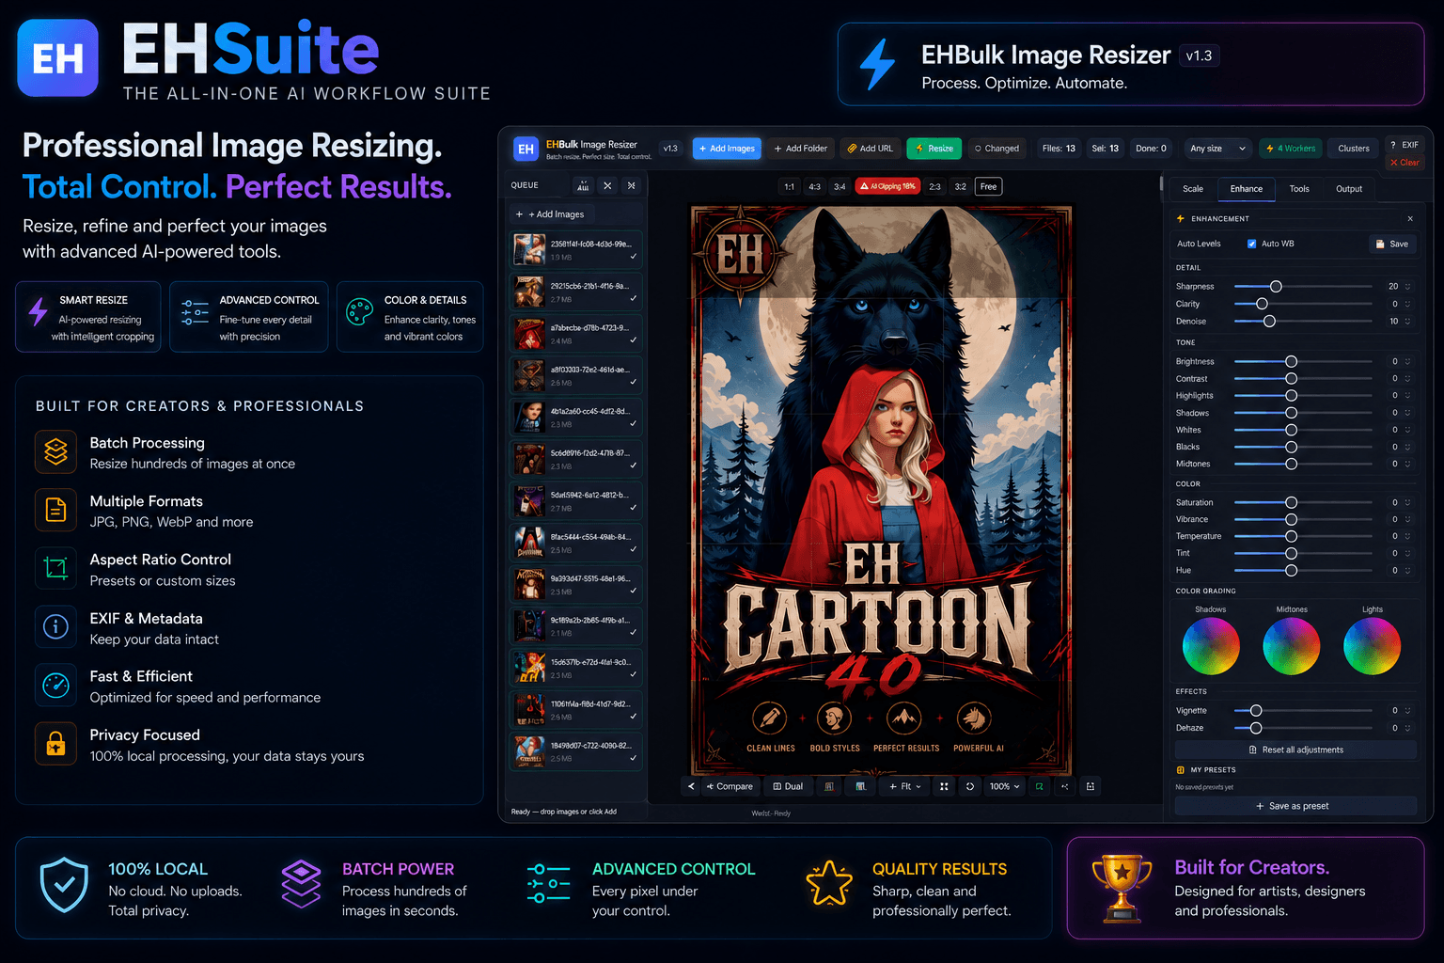Click the blue histogram icon before Fit
The image size is (1444, 963).
[860, 786]
